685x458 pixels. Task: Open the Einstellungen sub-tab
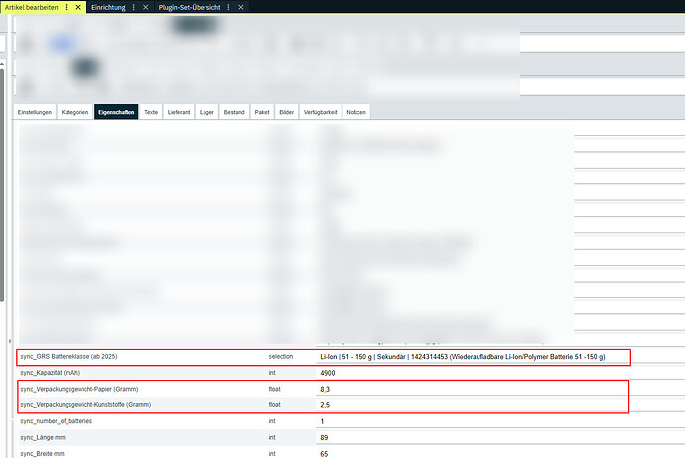pyautogui.click(x=35, y=113)
